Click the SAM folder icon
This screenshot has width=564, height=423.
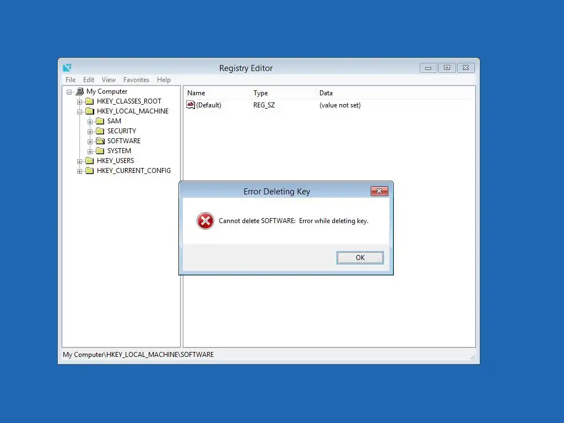100,121
